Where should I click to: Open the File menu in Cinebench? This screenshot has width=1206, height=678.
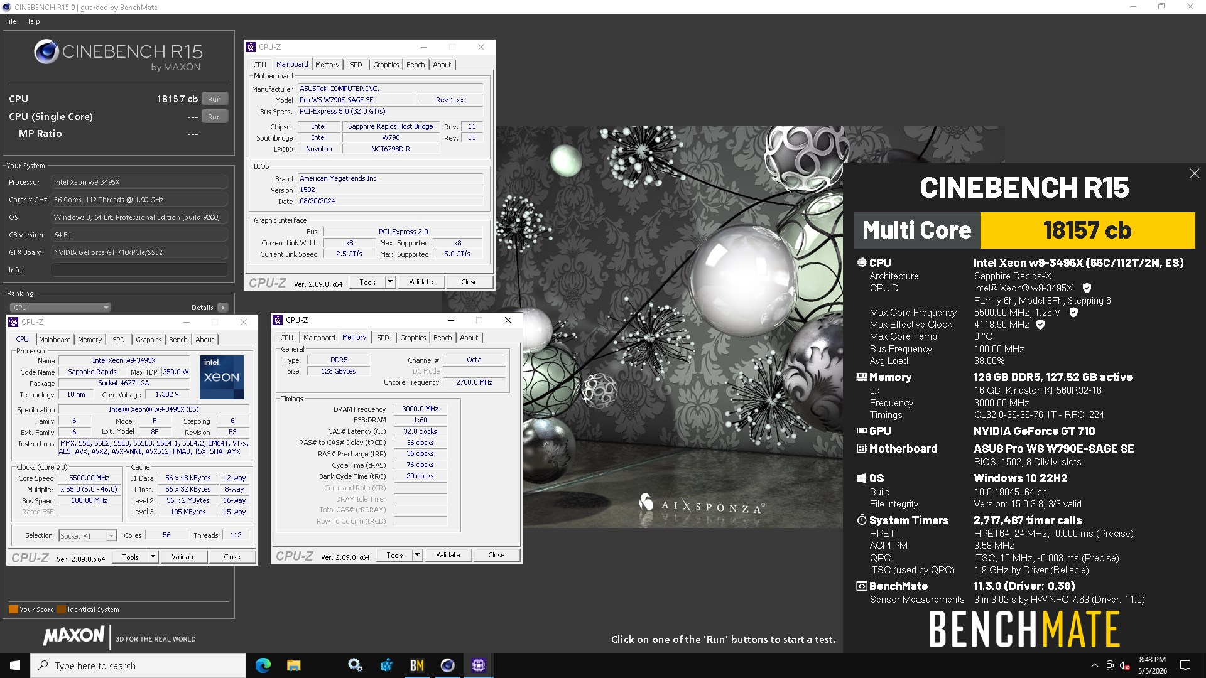(11, 21)
